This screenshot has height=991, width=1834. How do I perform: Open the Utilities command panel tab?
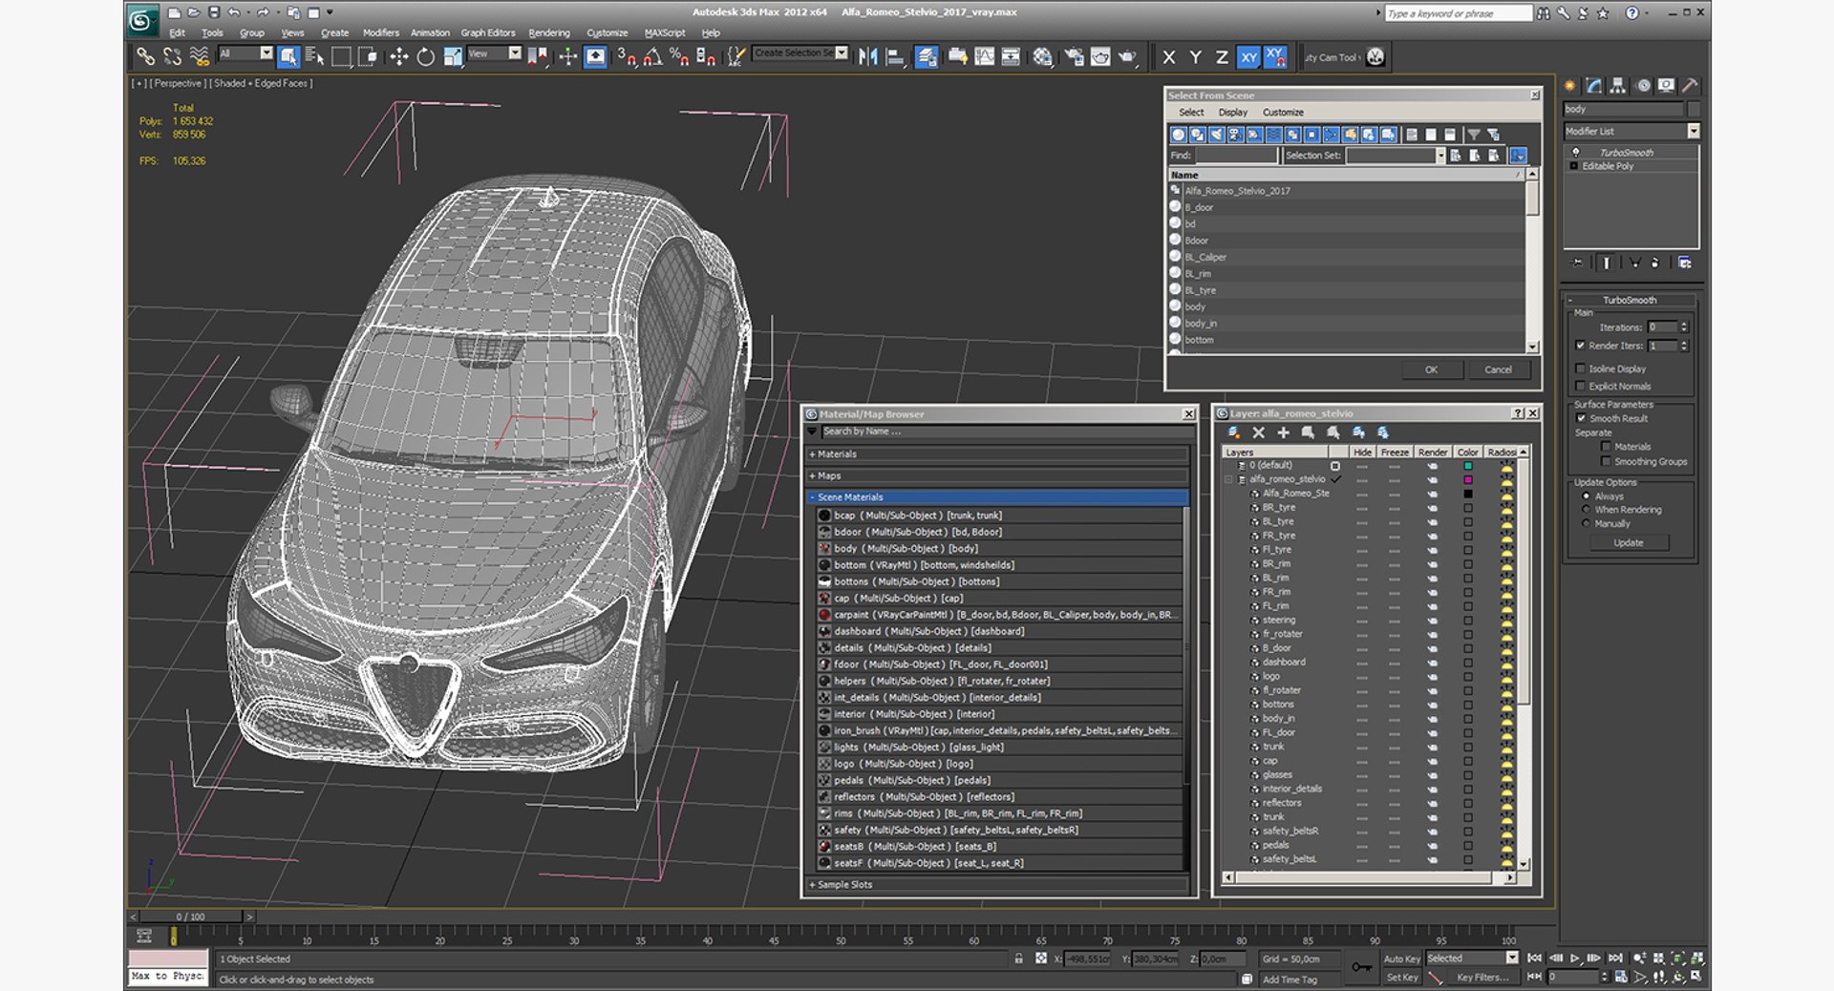coord(1690,86)
